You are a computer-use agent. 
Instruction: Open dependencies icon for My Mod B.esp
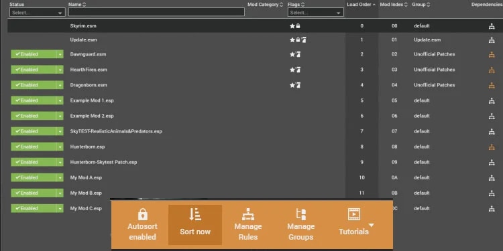pos(492,193)
